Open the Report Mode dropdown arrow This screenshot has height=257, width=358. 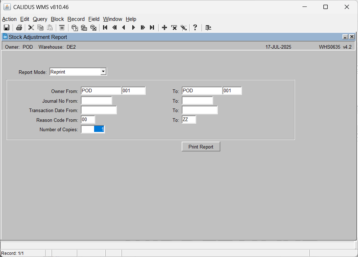[x=103, y=71]
